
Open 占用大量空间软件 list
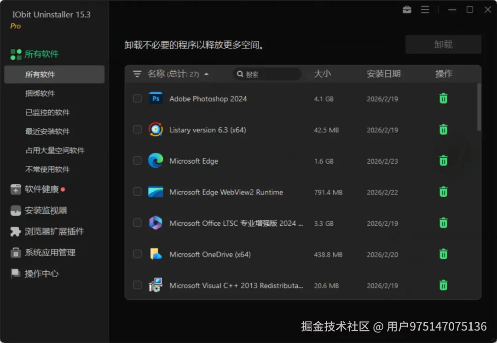click(55, 150)
